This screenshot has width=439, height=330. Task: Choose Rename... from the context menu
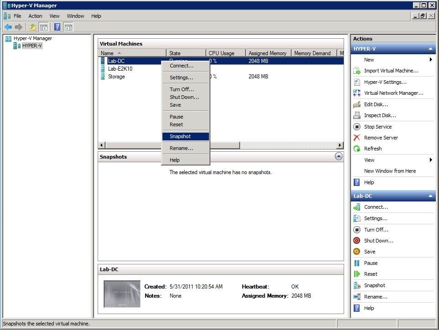pos(186,148)
